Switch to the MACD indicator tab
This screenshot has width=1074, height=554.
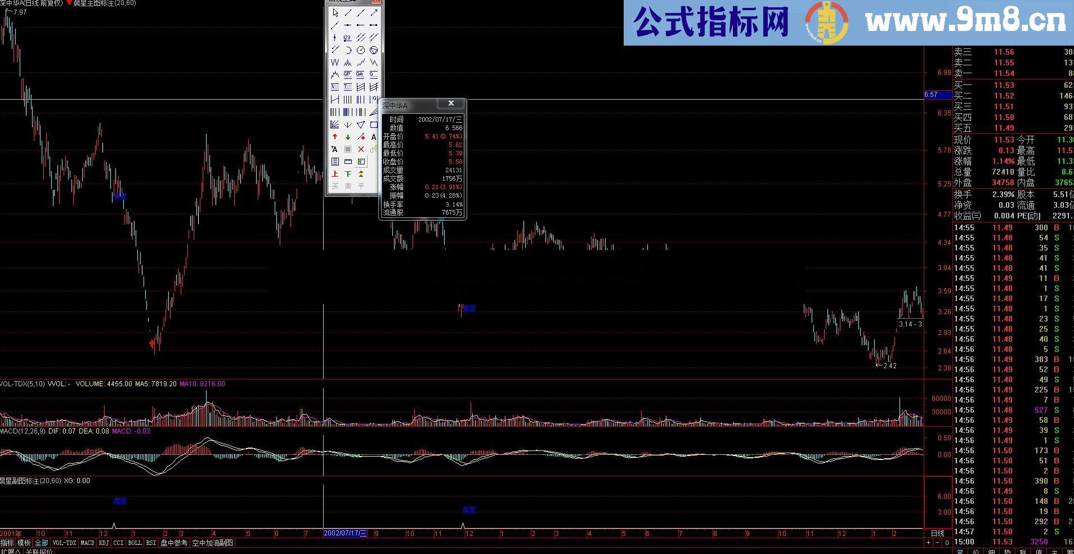click(x=87, y=543)
